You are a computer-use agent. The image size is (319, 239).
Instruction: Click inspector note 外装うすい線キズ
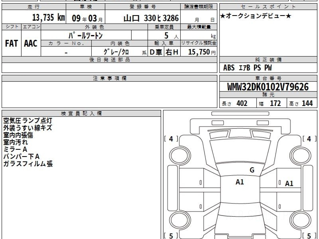coord(27,128)
